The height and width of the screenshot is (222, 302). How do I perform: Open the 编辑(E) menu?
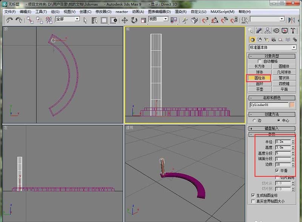[25, 12]
